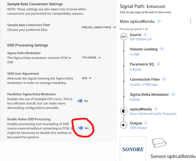Screen dimensions: 196x161
Task: Open the Precise, Linear Phase filter dropdown
Action: pos(98,27)
